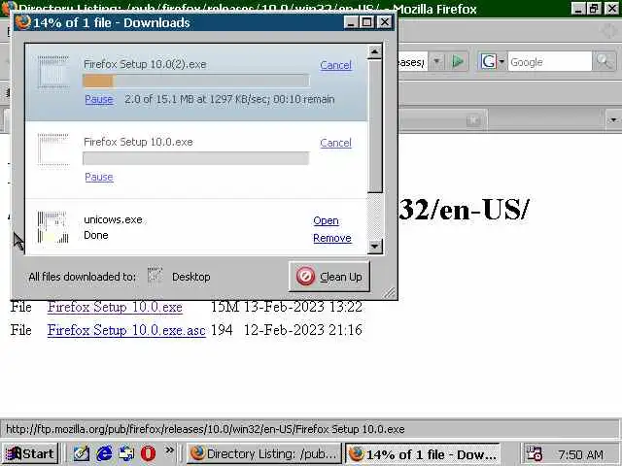The image size is (622, 466).
Task: Click the Clean Up button
Action: pyautogui.click(x=329, y=277)
